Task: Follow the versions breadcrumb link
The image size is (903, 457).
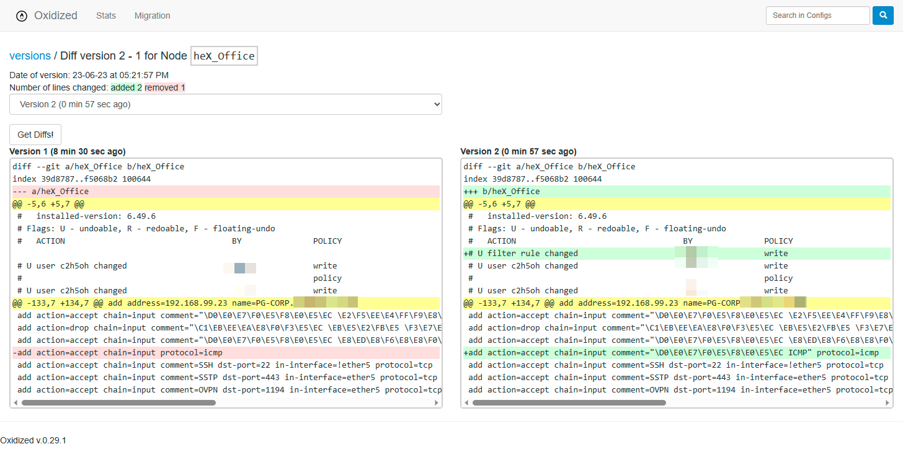Action: coord(30,56)
